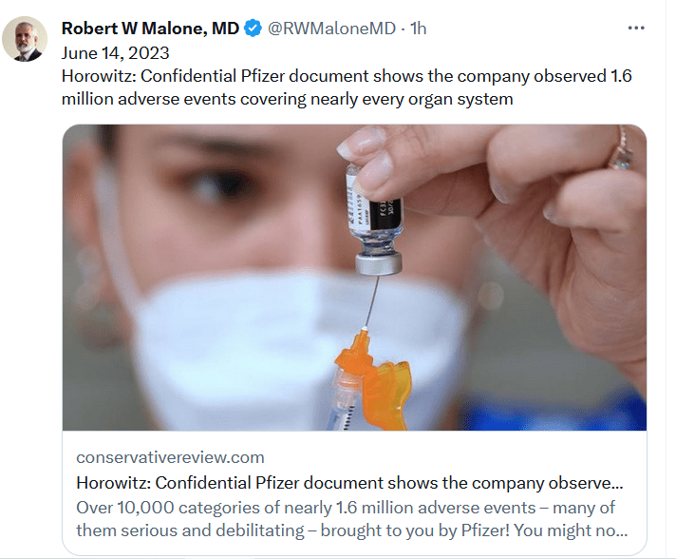Image resolution: width=676 pixels, height=559 pixels.
Task: Click the conservativereview.com domain label
Action: click(x=170, y=457)
